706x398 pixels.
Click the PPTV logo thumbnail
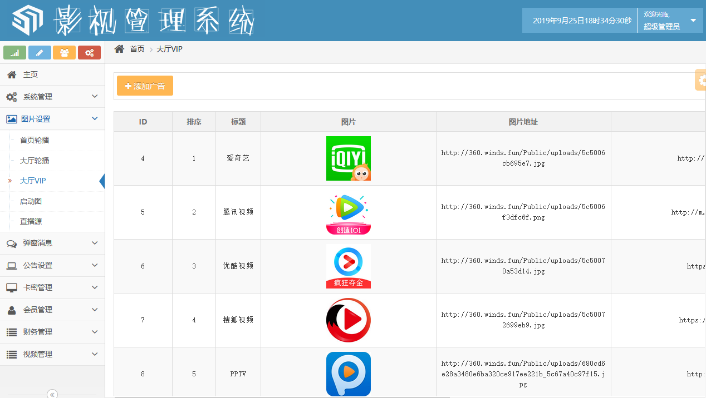[x=348, y=374]
